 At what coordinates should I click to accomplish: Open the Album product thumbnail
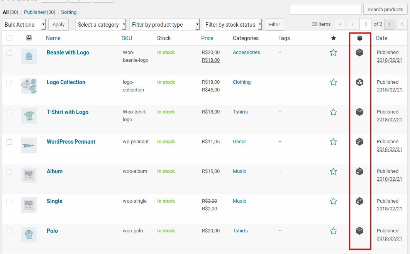tap(29, 175)
